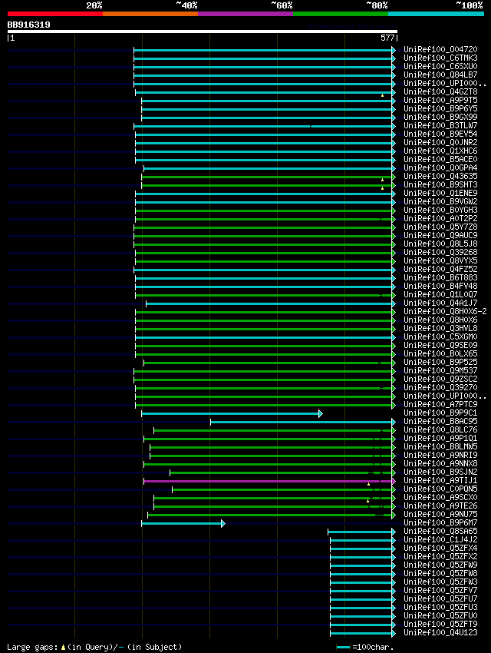Select the UniRef100_Q43635 label
Image resolution: width=491 pixels, height=653 pixels.
440,176
